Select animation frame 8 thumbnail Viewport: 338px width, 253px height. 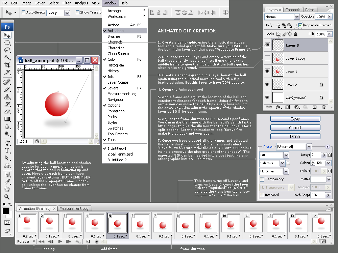[185, 223]
